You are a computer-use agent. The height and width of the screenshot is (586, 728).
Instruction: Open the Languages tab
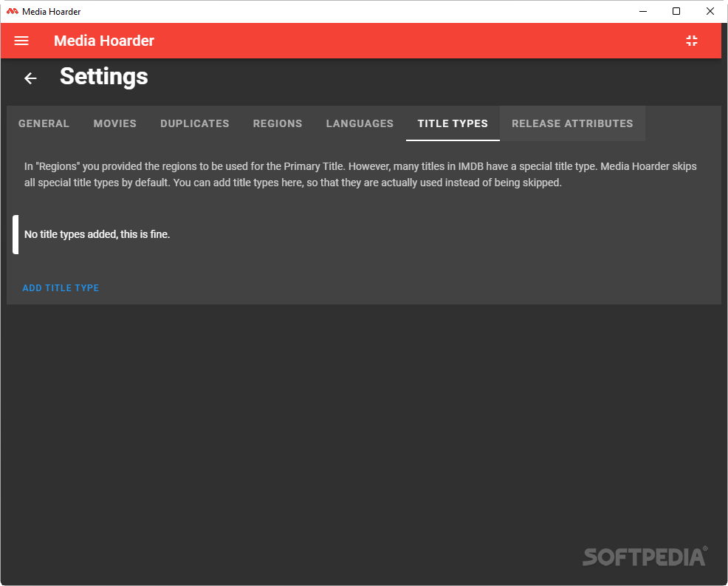(360, 123)
